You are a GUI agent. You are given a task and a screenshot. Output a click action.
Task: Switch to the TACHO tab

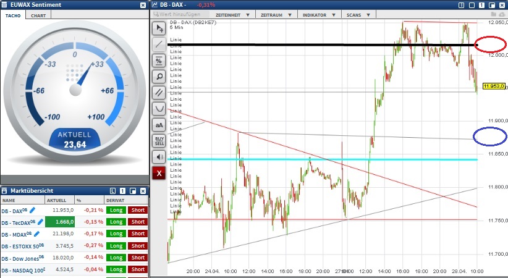(x=13, y=15)
